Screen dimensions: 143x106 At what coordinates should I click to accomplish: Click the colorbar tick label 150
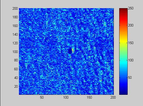(x=131, y=43)
